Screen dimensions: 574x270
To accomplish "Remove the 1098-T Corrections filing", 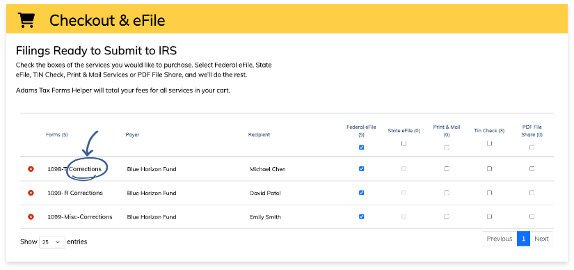I will click(x=31, y=169).
